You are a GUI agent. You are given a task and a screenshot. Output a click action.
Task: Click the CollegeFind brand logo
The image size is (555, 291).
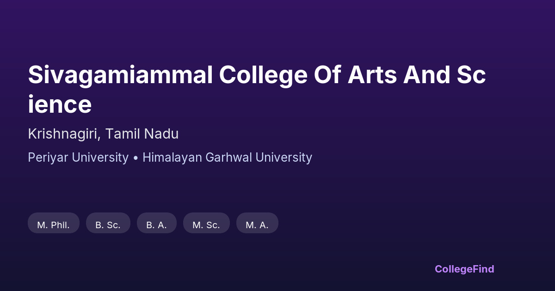point(464,269)
